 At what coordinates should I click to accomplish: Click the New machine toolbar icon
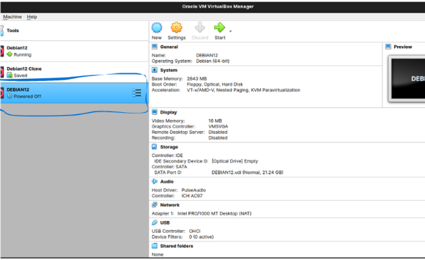[156, 28]
